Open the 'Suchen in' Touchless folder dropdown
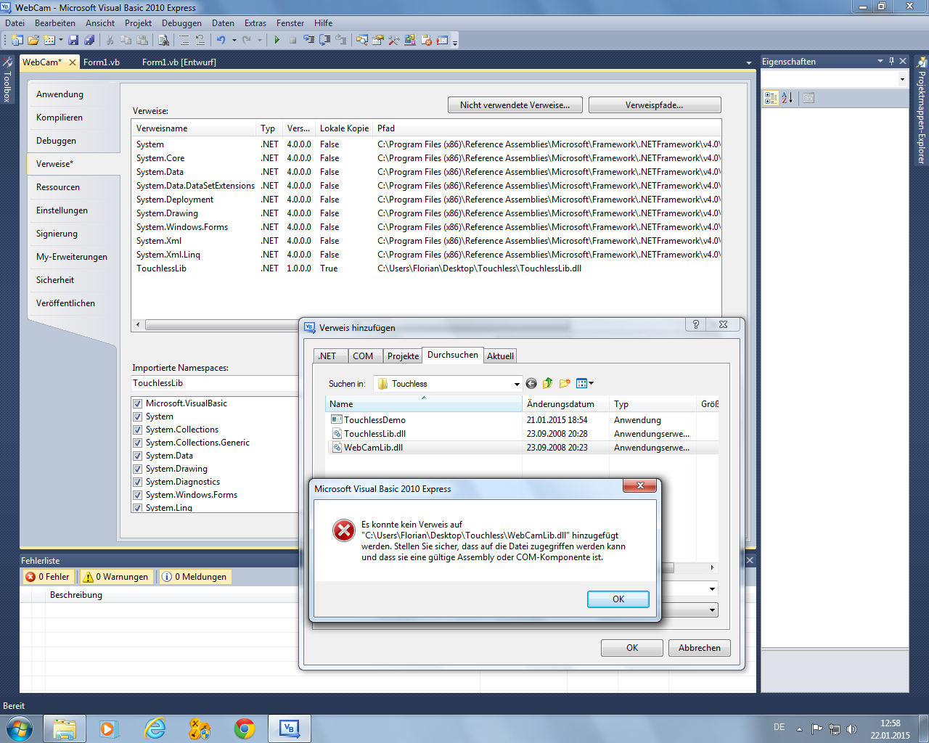This screenshot has width=929, height=743. tap(517, 384)
